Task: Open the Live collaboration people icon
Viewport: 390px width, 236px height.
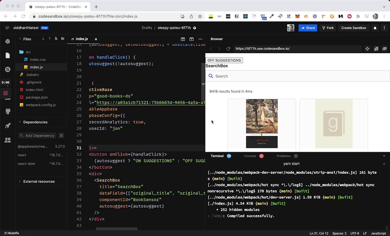Action: pyautogui.click(x=8, y=140)
